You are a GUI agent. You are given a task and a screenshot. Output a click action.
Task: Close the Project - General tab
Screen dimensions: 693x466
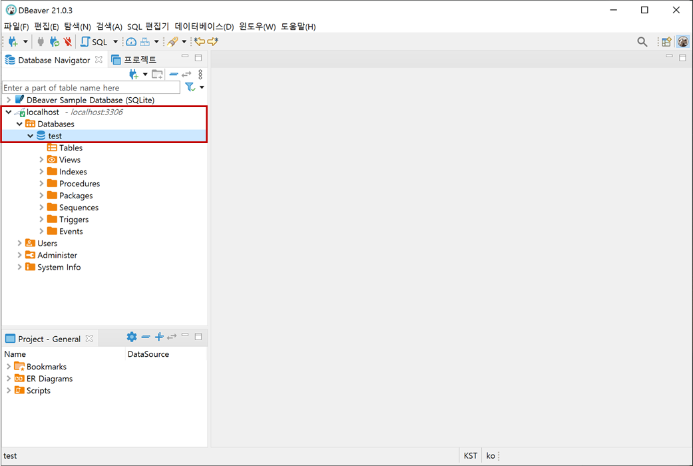tap(89, 338)
